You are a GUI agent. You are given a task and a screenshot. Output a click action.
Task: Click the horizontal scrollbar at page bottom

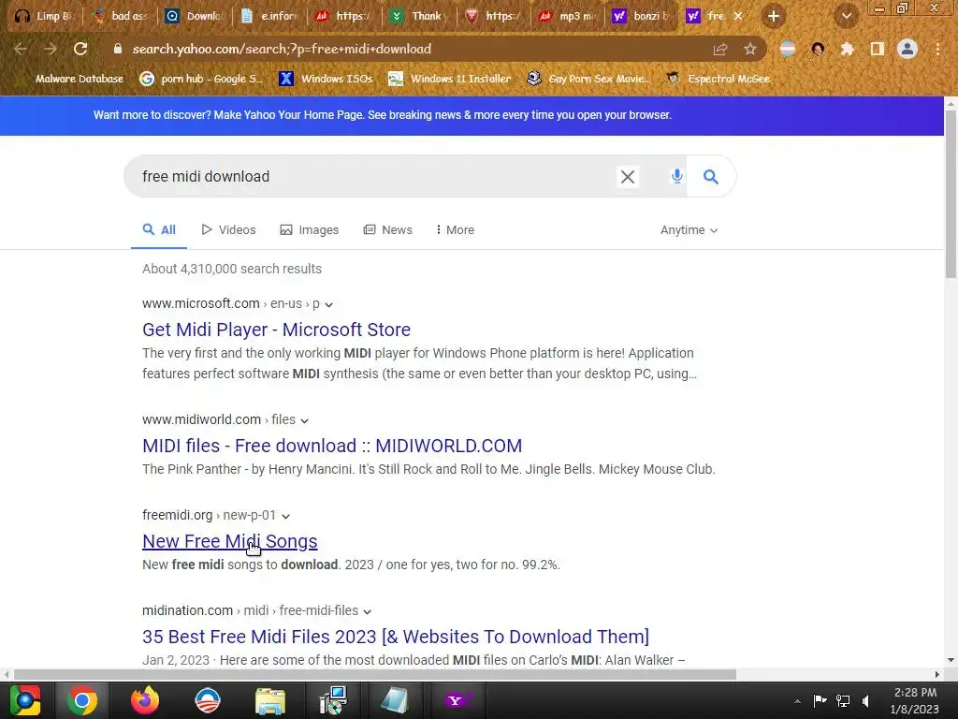pyautogui.click(x=374, y=674)
